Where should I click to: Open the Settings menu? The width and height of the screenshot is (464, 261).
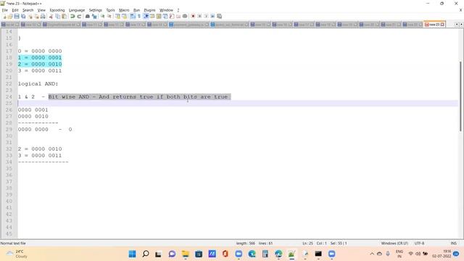[95, 10]
